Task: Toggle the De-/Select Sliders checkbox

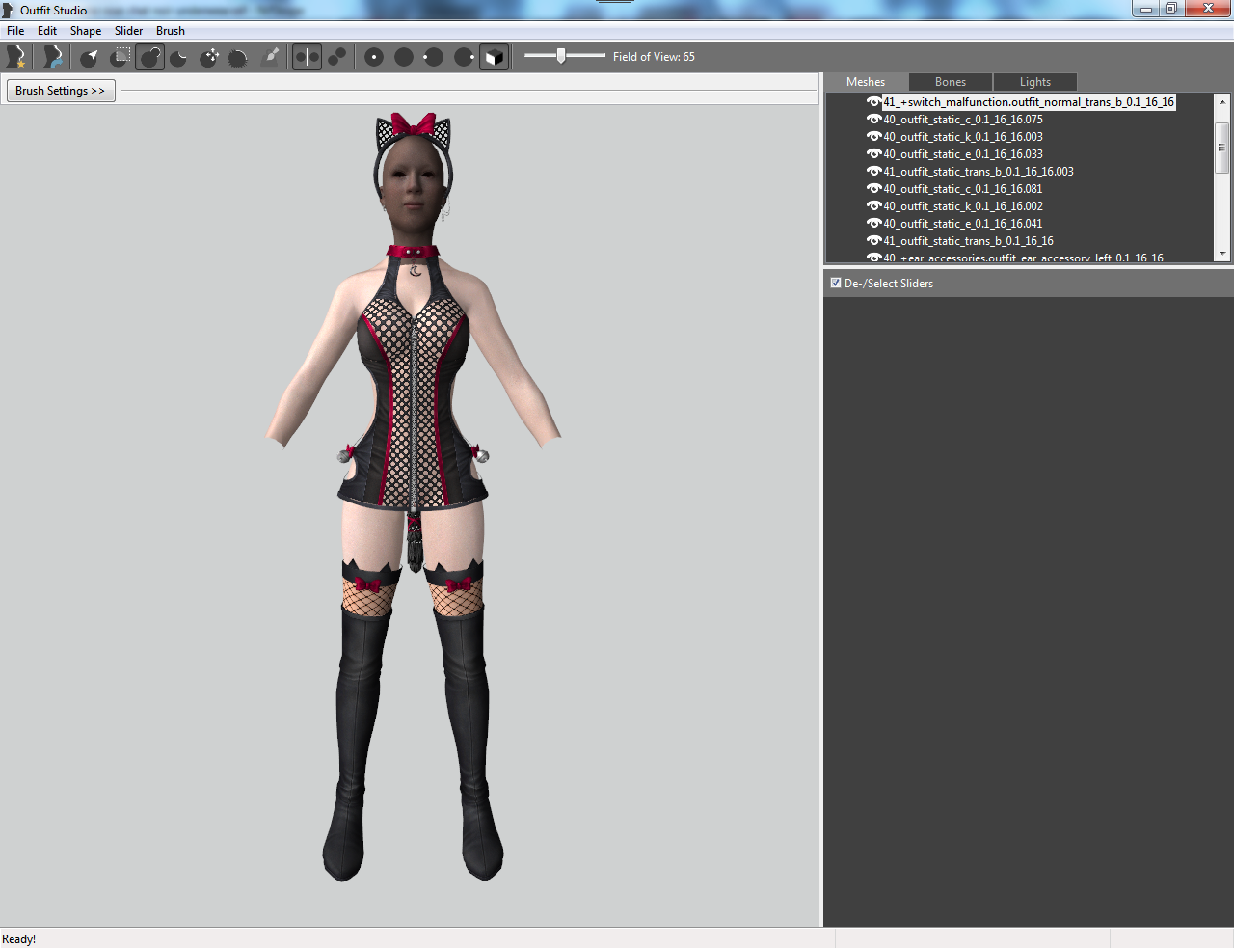Action: tap(836, 283)
